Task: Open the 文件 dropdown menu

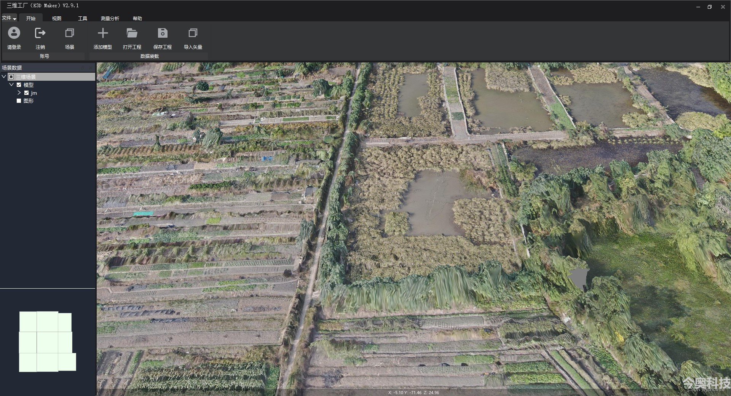Action: pos(9,18)
